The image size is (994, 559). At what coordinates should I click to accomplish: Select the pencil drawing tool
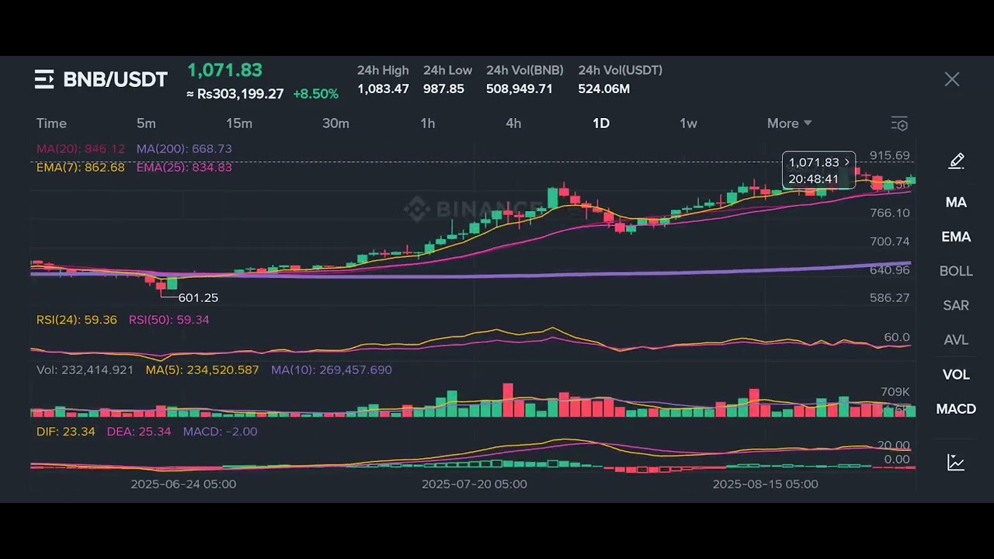tap(956, 161)
